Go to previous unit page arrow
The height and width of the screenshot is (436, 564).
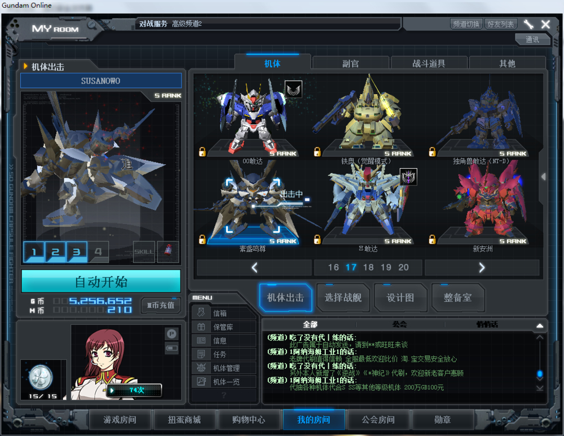point(254,267)
